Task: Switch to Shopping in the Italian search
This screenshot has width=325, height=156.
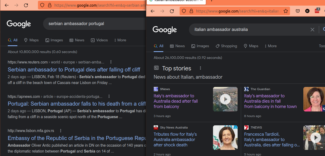Action: (226, 46)
